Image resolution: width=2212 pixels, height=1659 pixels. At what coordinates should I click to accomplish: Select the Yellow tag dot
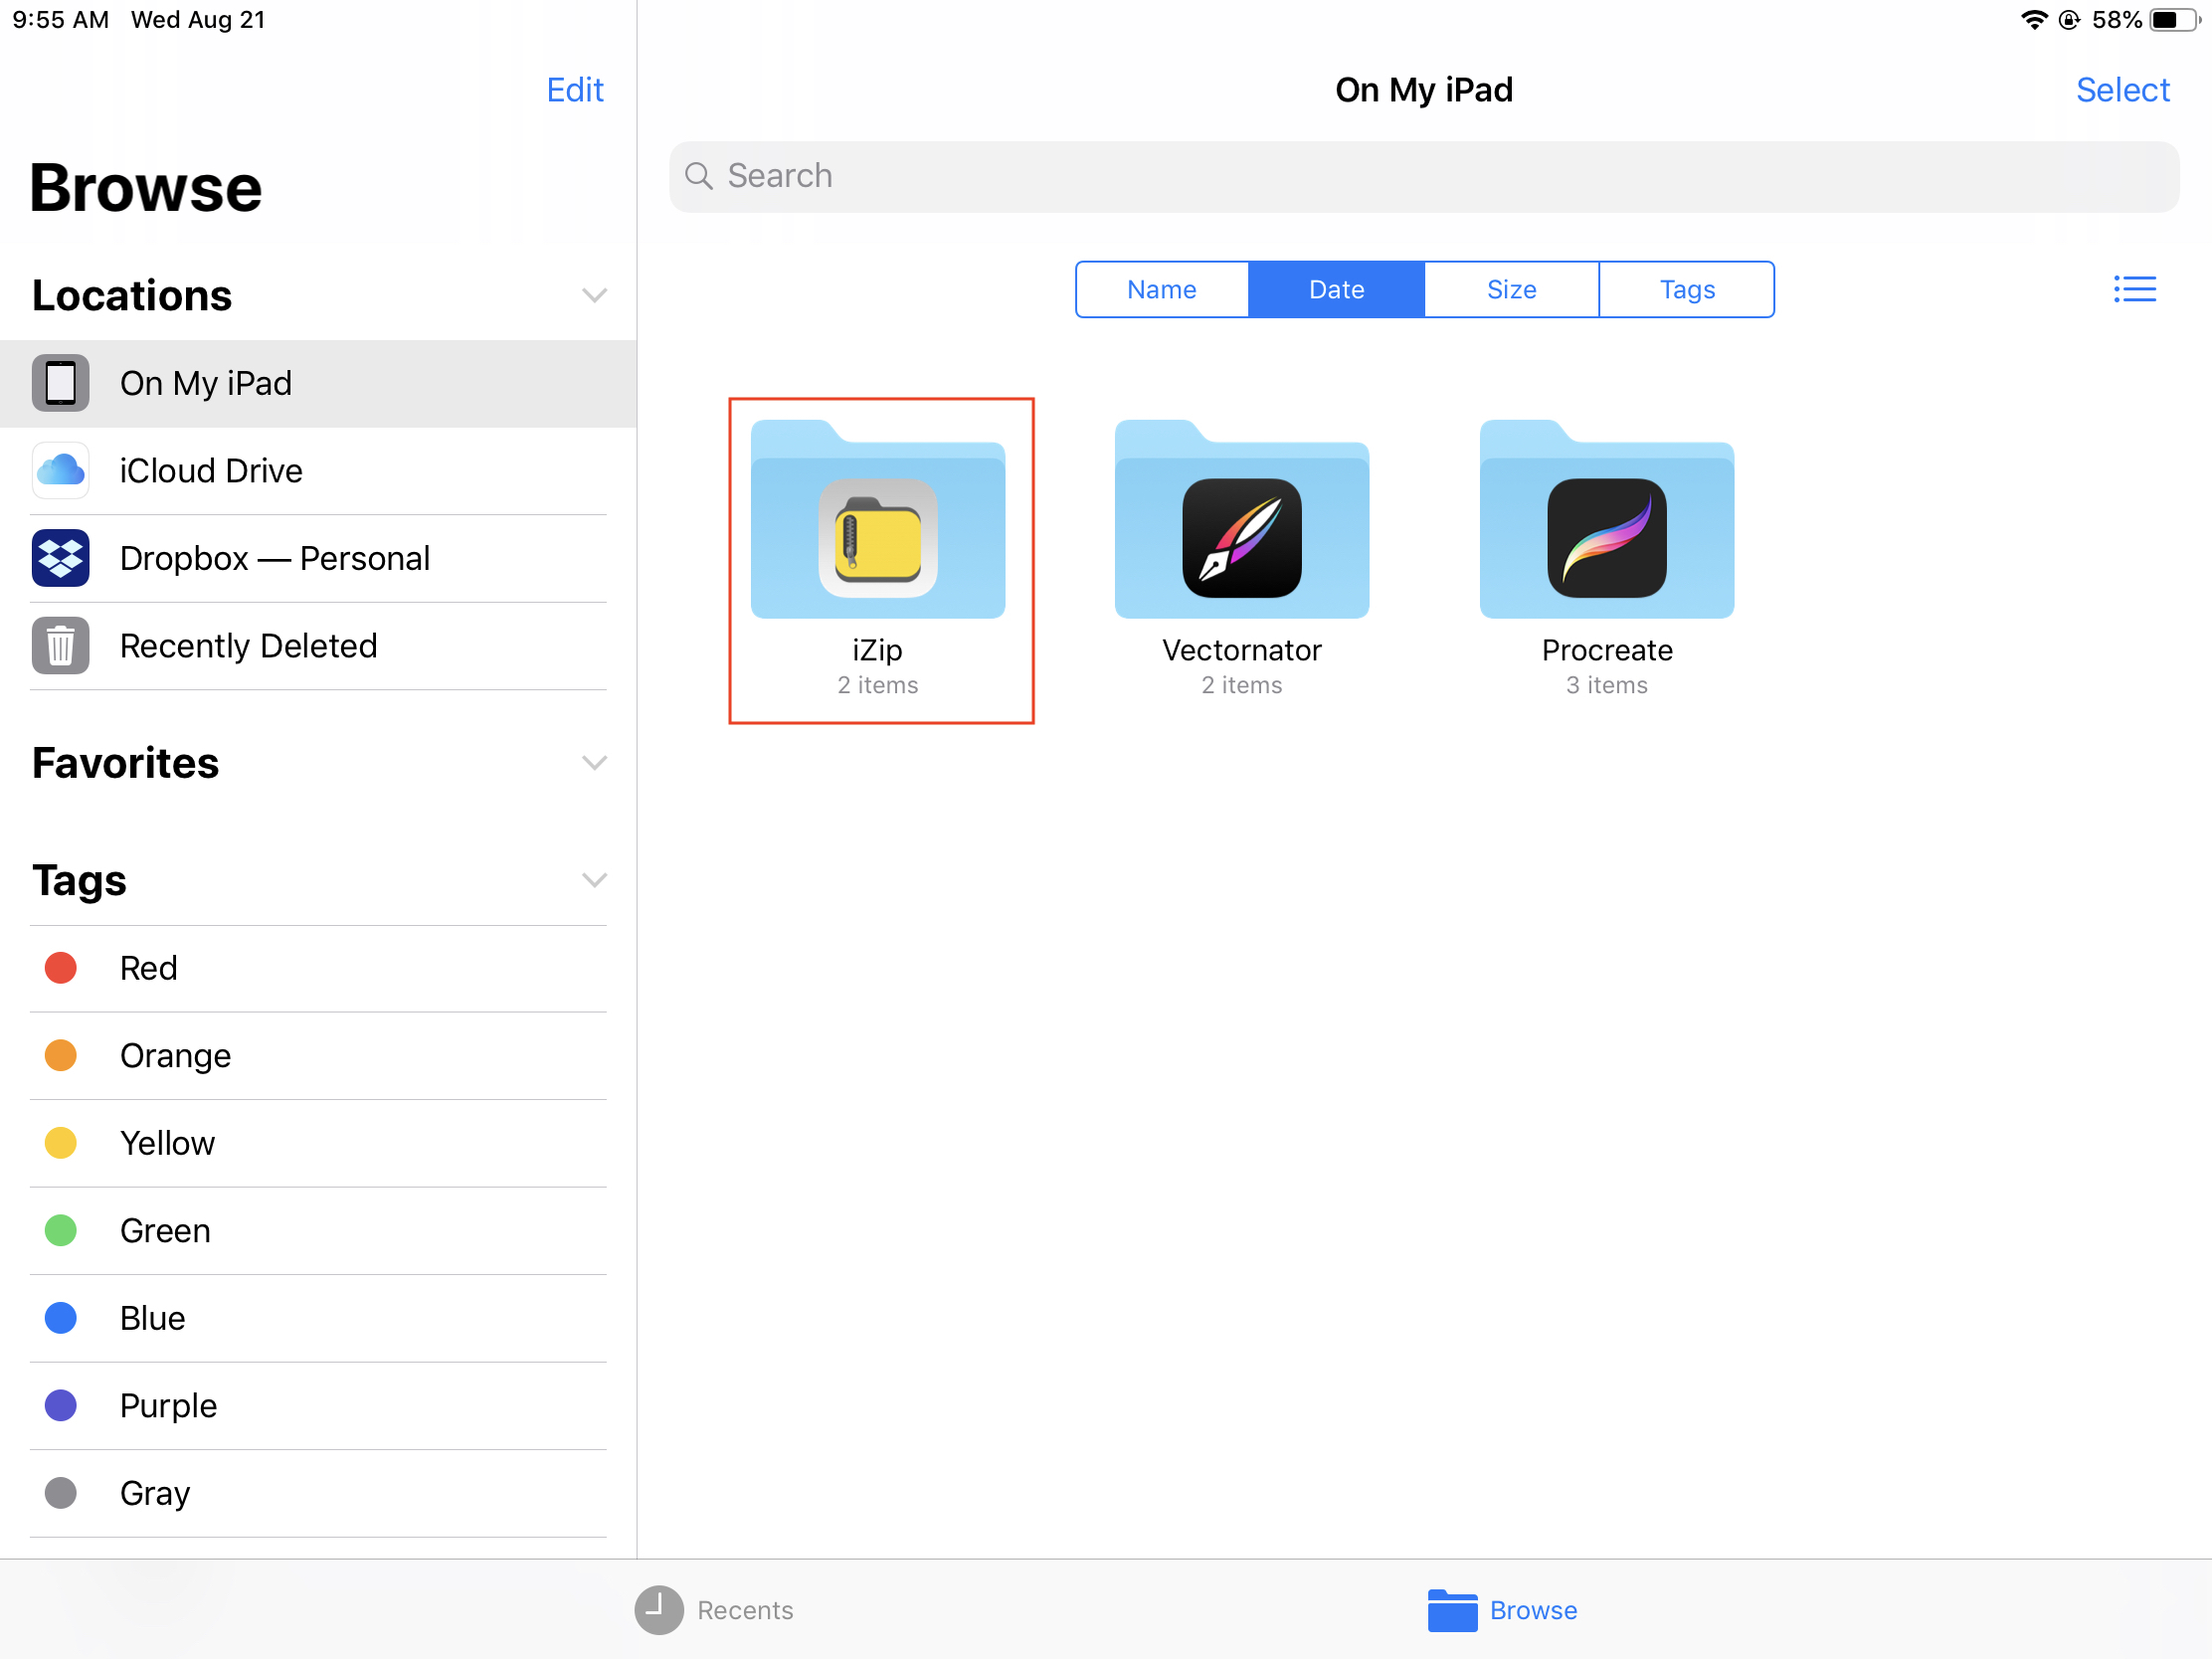click(x=60, y=1143)
